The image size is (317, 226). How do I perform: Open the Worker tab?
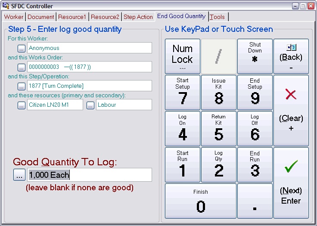[14, 17]
